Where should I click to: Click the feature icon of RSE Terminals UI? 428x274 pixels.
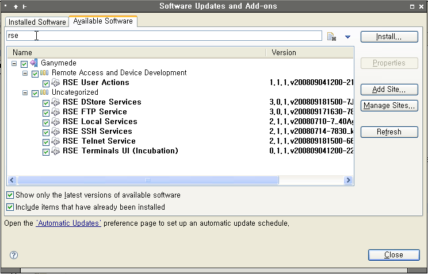(x=55, y=150)
